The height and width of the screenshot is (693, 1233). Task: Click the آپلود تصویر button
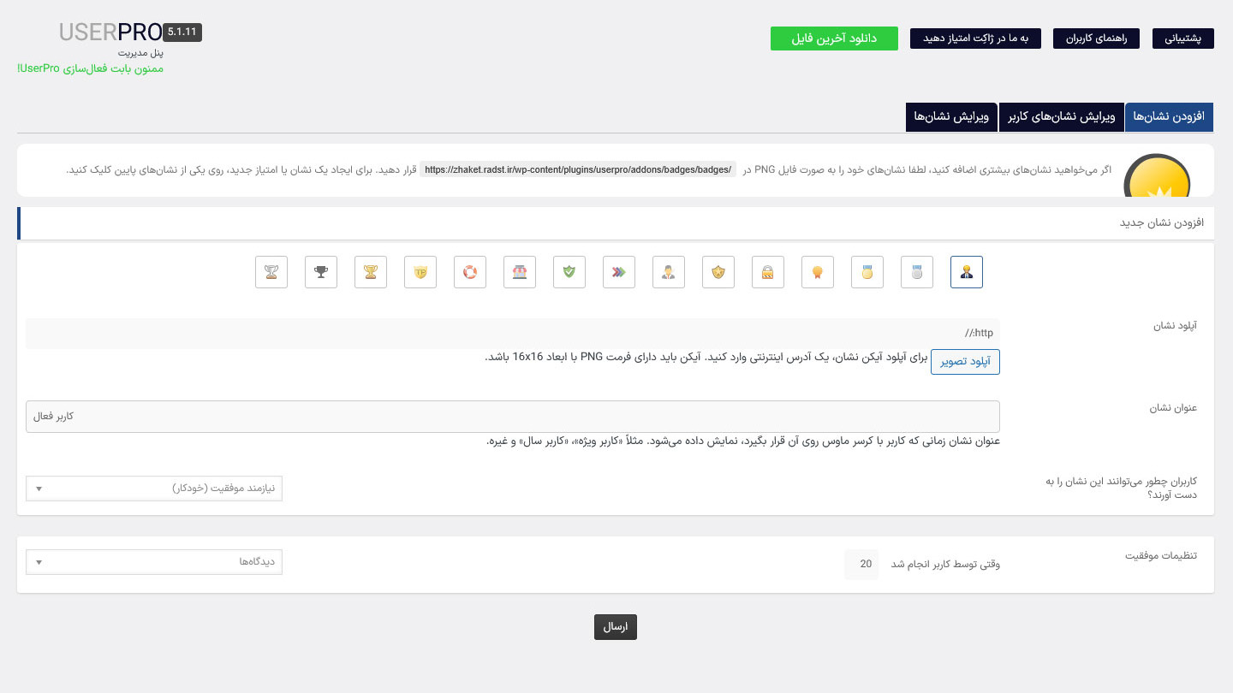click(x=965, y=362)
